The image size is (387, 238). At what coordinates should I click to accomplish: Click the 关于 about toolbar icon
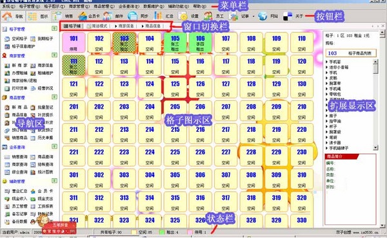click(288, 16)
